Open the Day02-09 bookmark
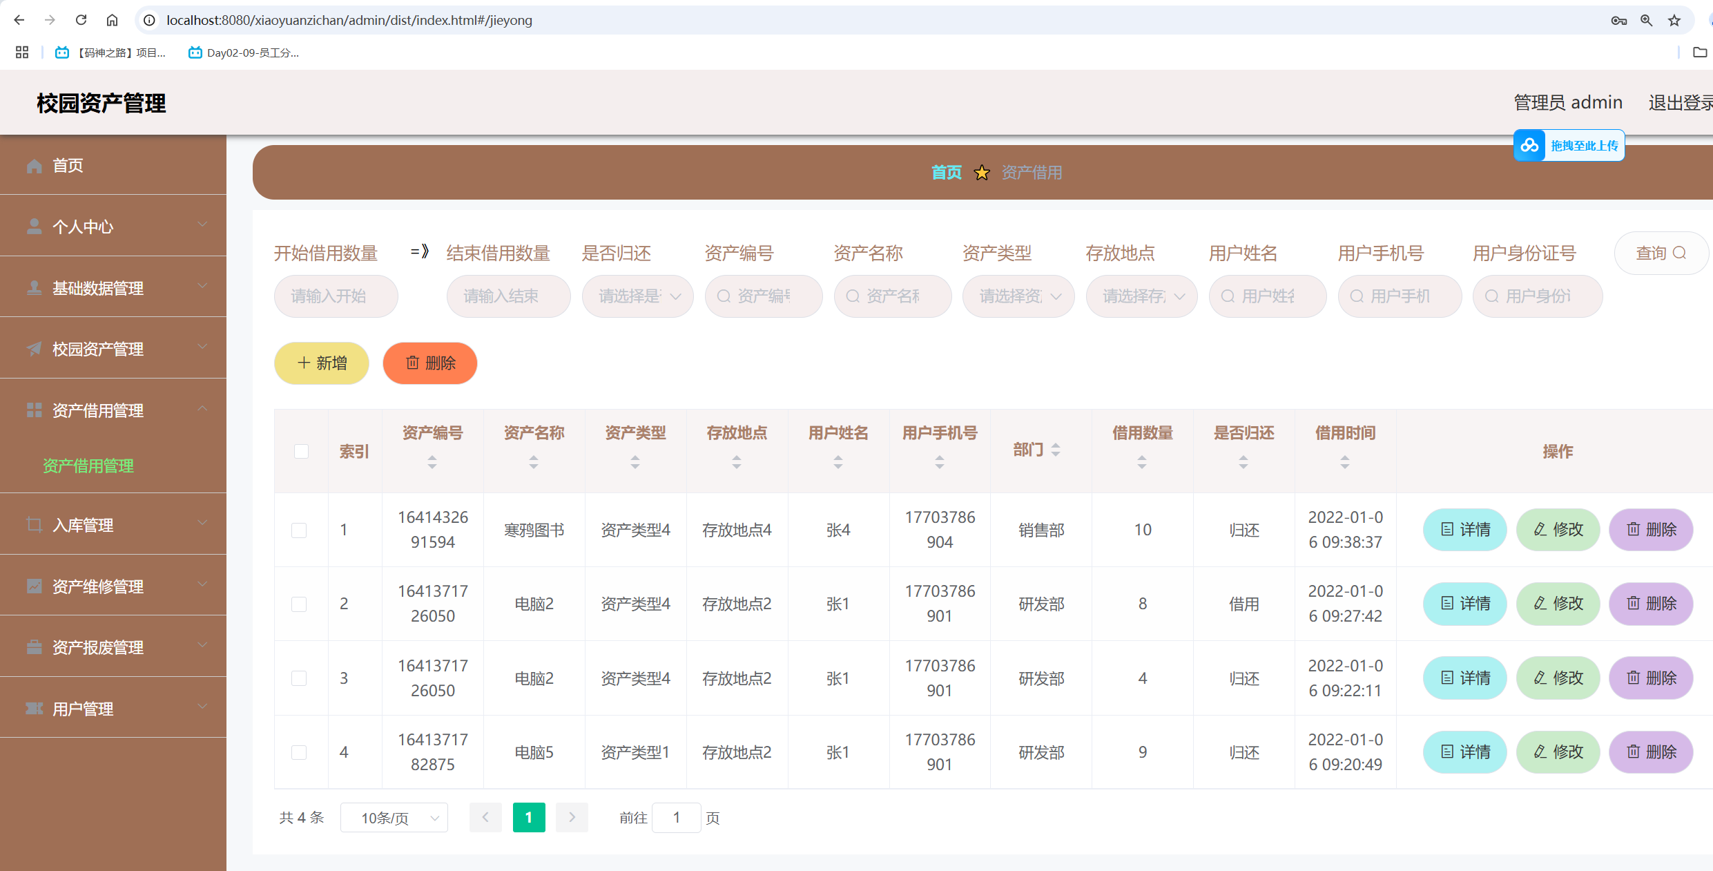 coord(244,52)
